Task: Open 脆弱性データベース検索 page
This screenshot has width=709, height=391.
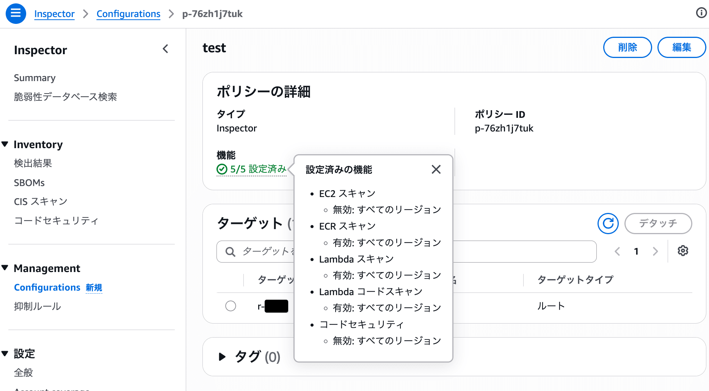Action: (65, 97)
